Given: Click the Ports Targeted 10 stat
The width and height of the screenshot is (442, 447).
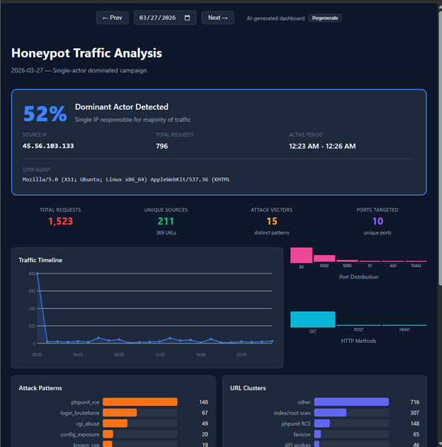Looking at the screenshot, I should (x=378, y=221).
